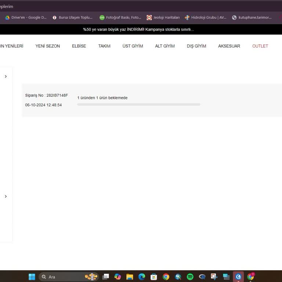Open the kutuphane.tarimor bookmark
This screenshot has width=282, height=282.
[x=252, y=18]
